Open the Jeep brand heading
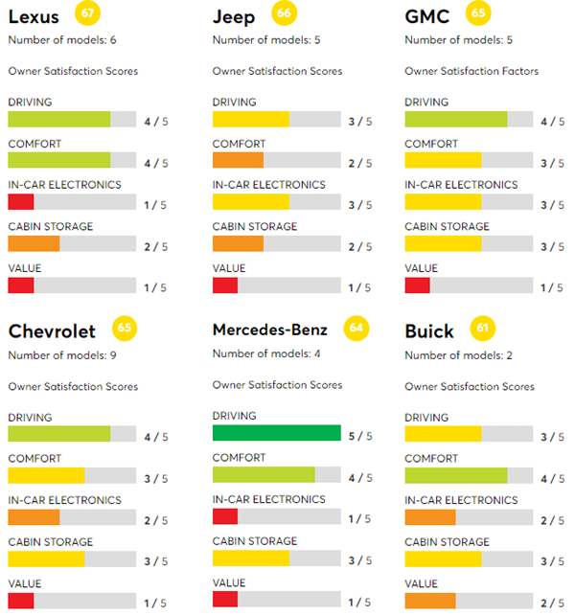Viewport: 575px width, 615px height. pos(235,16)
